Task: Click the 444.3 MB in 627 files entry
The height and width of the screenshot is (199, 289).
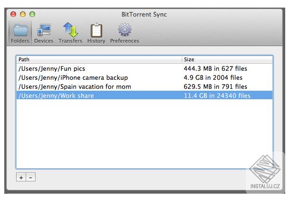Action: [x=215, y=68]
